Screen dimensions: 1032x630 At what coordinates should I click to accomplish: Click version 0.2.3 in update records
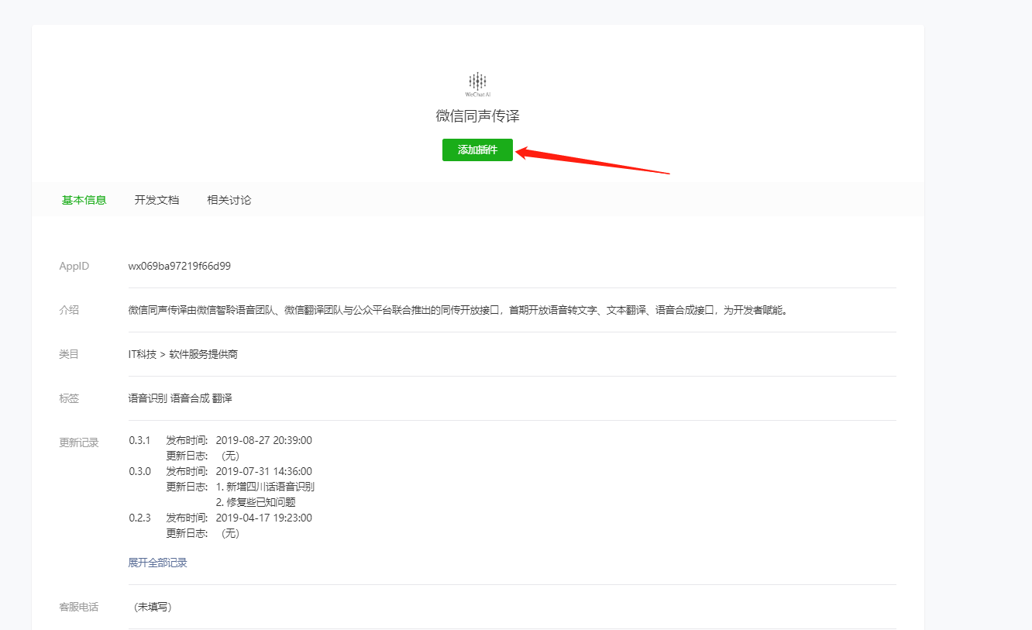(139, 518)
